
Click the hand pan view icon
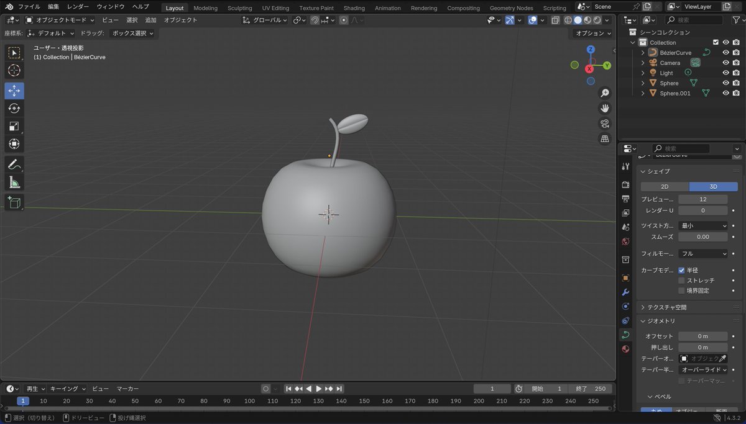tap(605, 108)
